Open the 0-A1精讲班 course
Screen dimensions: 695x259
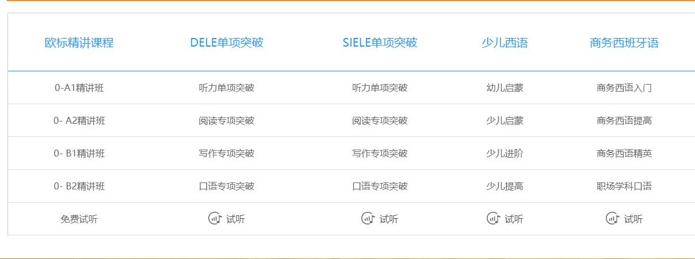(x=79, y=87)
